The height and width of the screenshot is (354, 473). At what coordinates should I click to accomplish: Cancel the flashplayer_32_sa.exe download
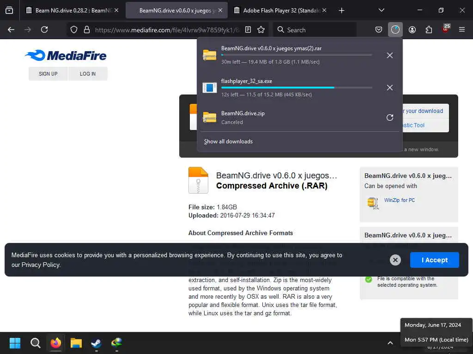click(x=390, y=88)
